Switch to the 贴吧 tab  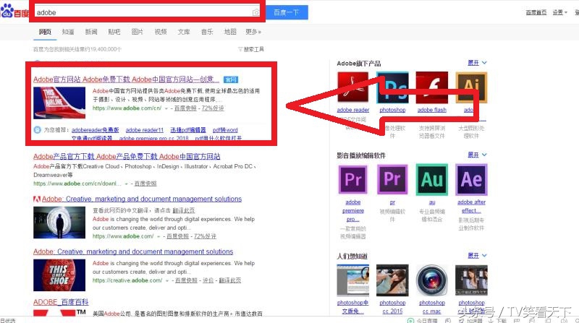(x=114, y=32)
